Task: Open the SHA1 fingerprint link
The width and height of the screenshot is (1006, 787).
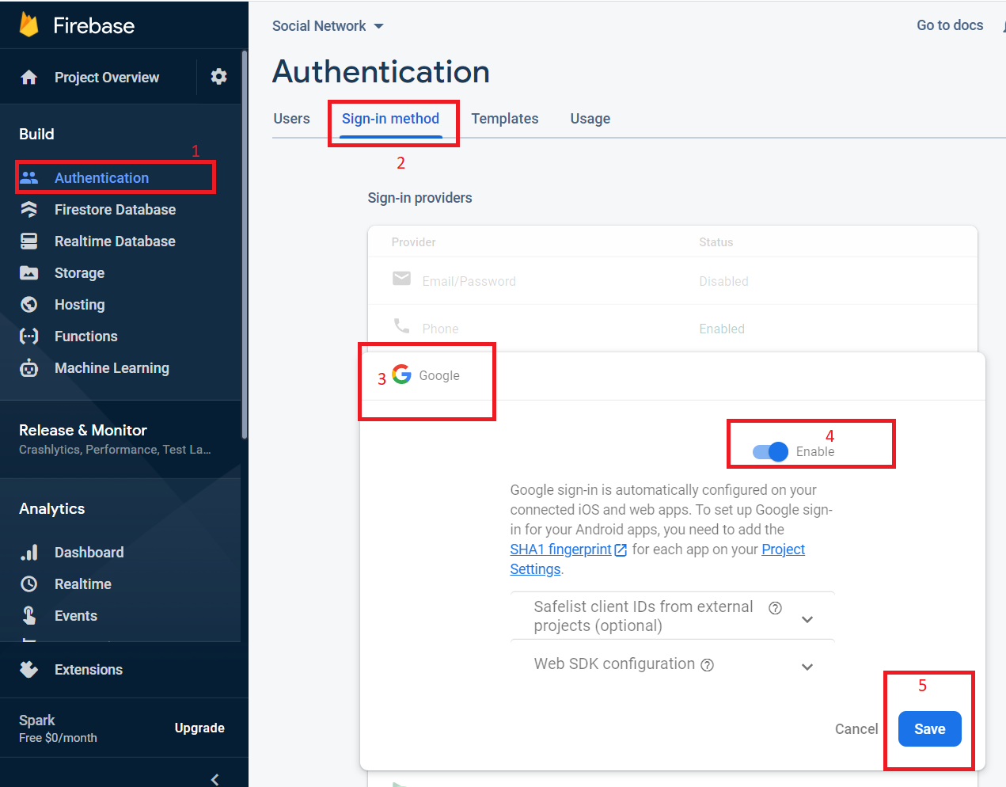Action: (562, 549)
